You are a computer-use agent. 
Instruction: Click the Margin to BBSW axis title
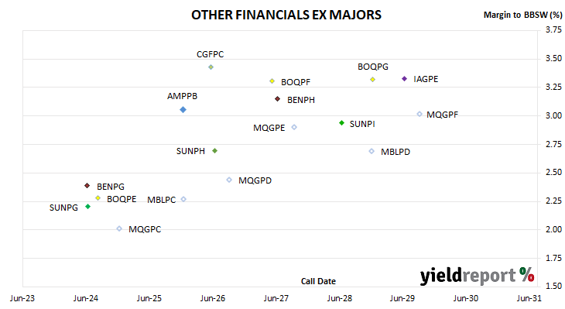pyautogui.click(x=522, y=15)
